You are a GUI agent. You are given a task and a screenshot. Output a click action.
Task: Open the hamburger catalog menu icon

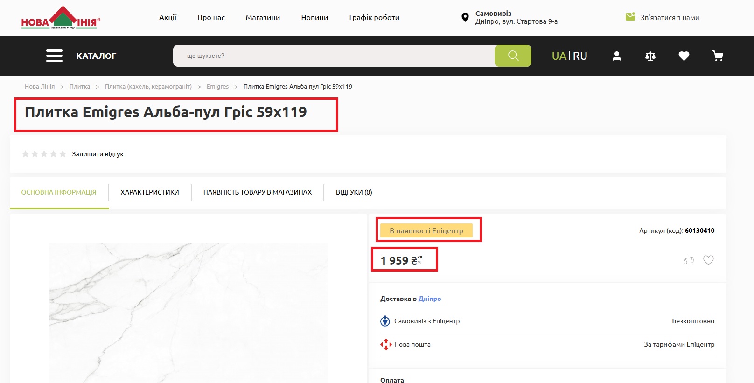coord(54,56)
